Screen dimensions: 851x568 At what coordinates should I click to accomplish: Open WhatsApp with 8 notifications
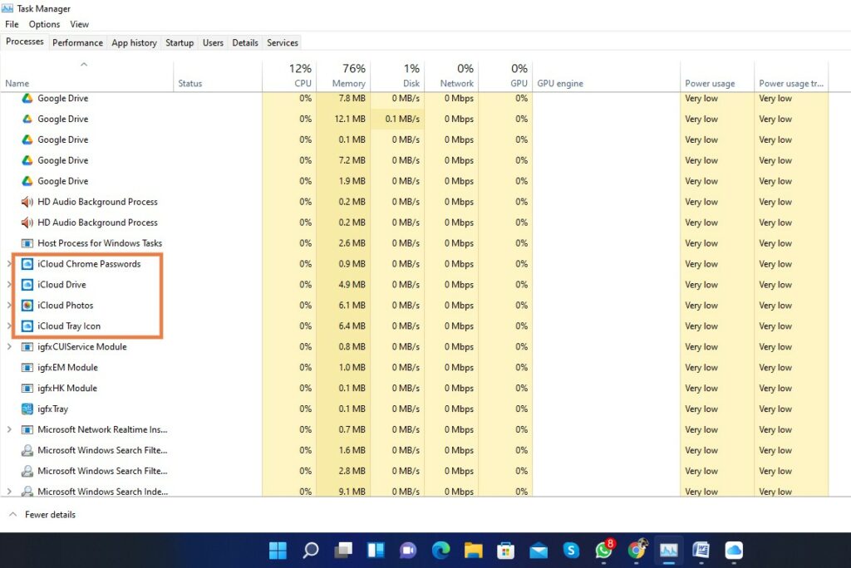click(603, 550)
